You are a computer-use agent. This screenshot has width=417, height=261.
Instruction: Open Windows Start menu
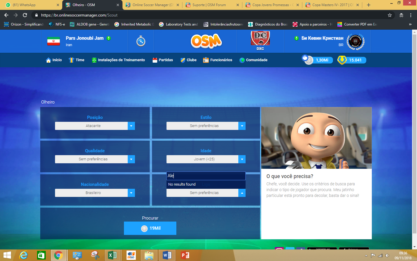(7, 255)
